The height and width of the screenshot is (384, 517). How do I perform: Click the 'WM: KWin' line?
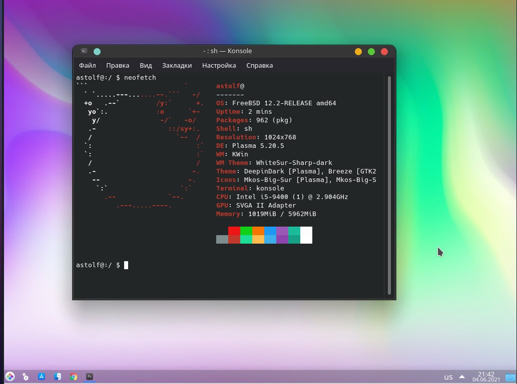click(x=232, y=154)
